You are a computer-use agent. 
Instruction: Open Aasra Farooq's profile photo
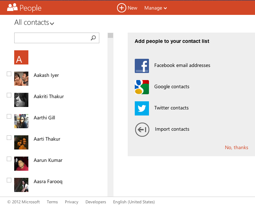coord(21,185)
